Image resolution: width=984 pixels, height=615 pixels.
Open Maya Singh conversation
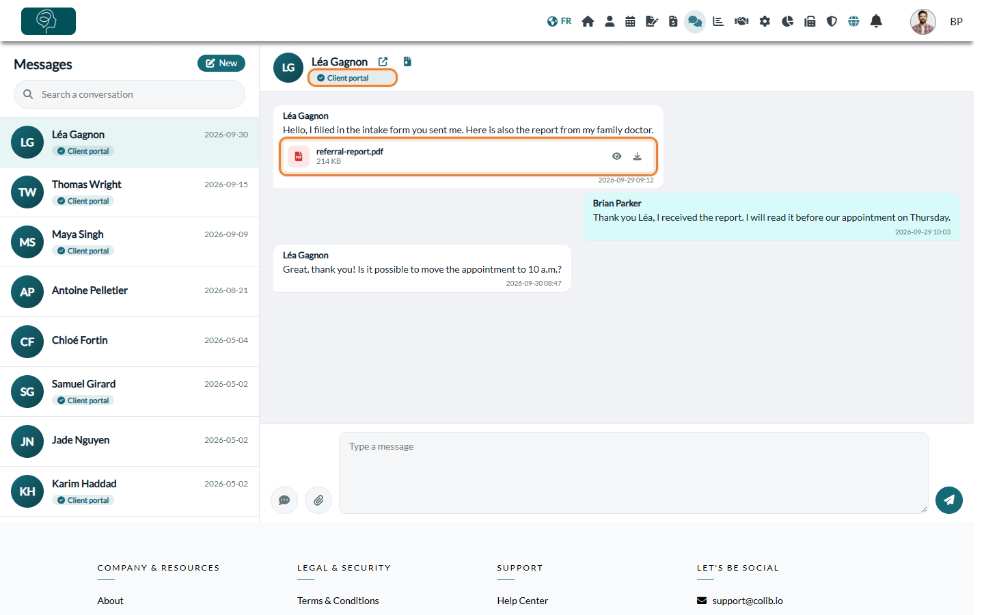[130, 242]
